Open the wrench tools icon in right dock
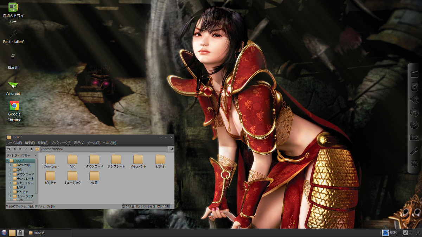Viewport: 422px width, 237px height. (414, 150)
